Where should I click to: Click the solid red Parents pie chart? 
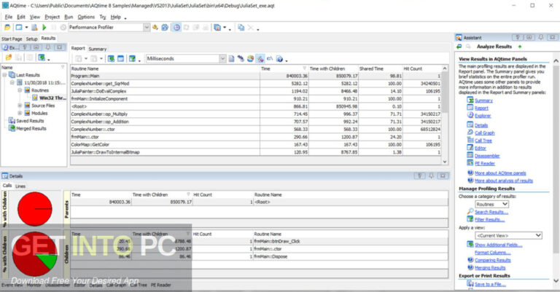(x=35, y=209)
